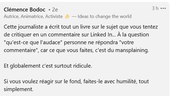Click the word 'mansplaining' in the comment
171x96 pixels.
coord(132,50)
